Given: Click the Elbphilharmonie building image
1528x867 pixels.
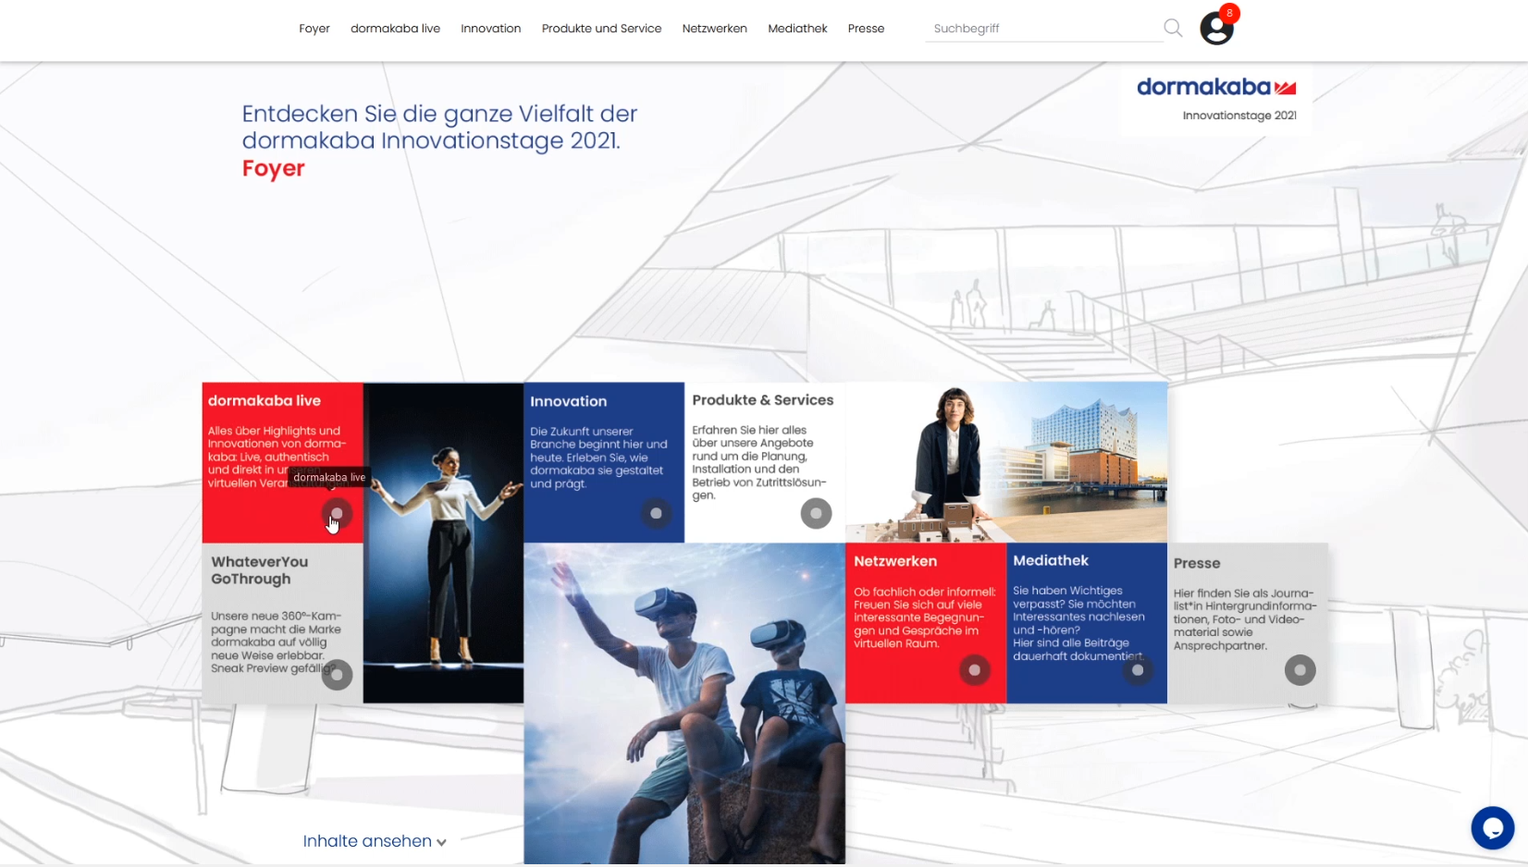Looking at the screenshot, I should click(1006, 462).
